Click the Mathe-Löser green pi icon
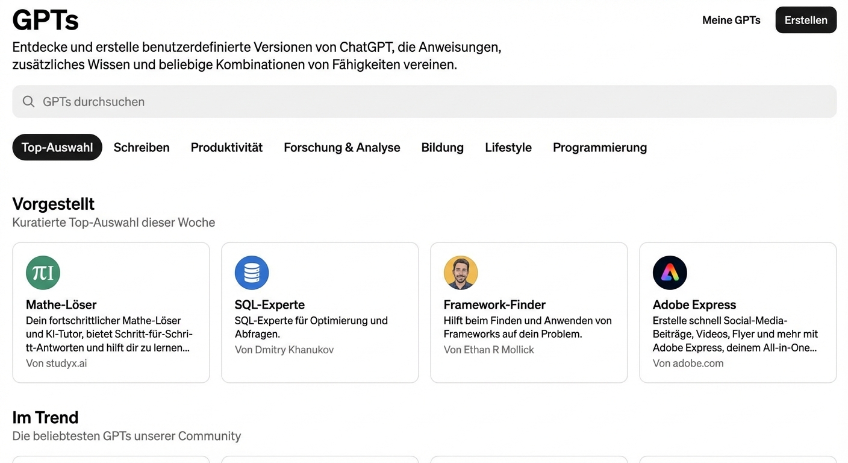This screenshot has width=848, height=463. point(43,272)
